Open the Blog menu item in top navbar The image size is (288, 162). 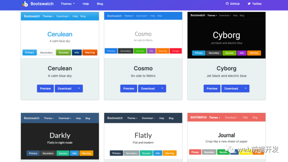point(100,4)
